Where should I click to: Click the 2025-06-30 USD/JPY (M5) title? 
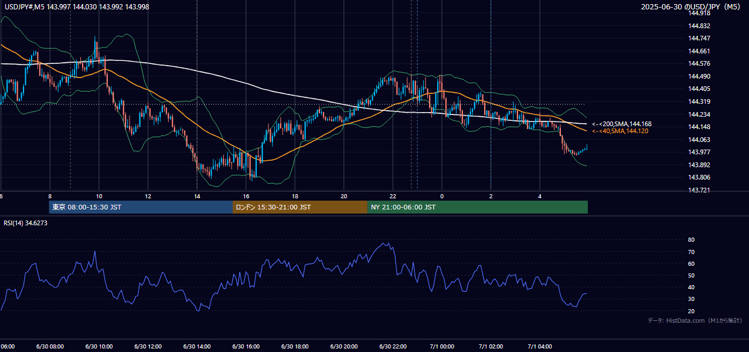pyautogui.click(x=692, y=6)
